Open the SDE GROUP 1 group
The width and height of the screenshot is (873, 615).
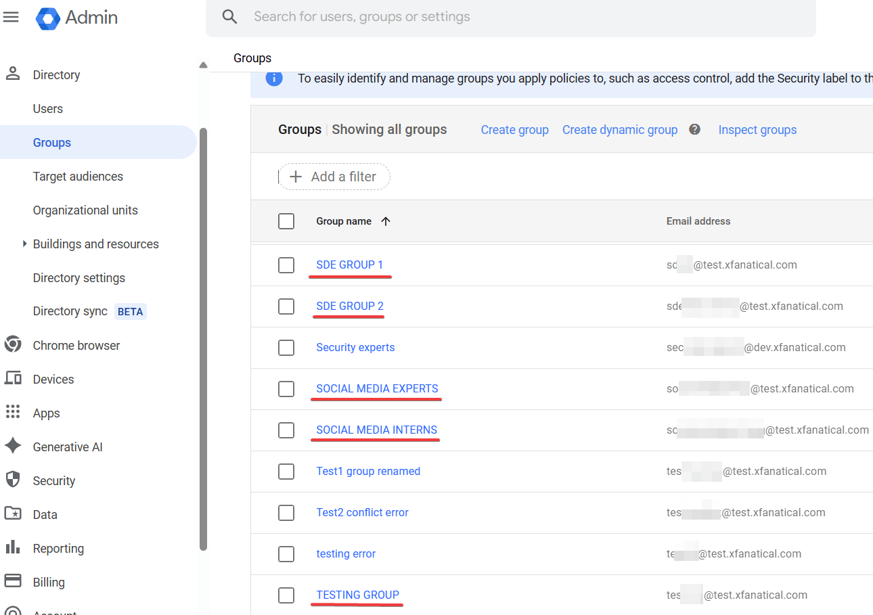350,265
